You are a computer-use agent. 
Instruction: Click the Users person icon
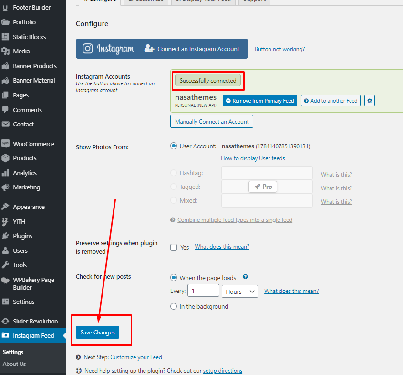(x=5, y=250)
